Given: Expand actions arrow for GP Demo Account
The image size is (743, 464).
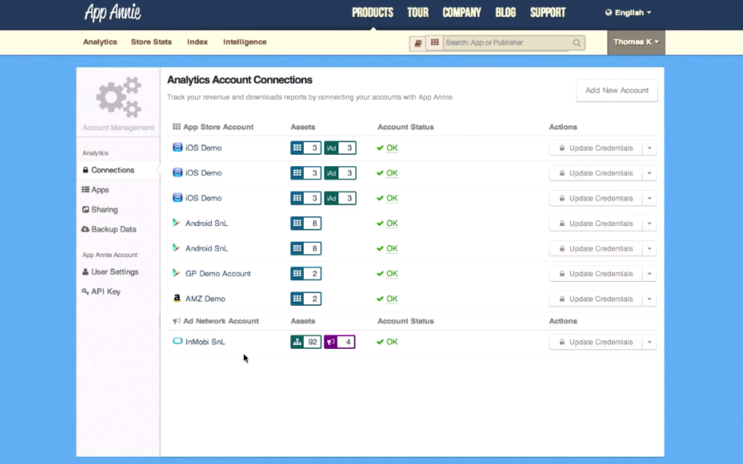Looking at the screenshot, I should (x=649, y=274).
